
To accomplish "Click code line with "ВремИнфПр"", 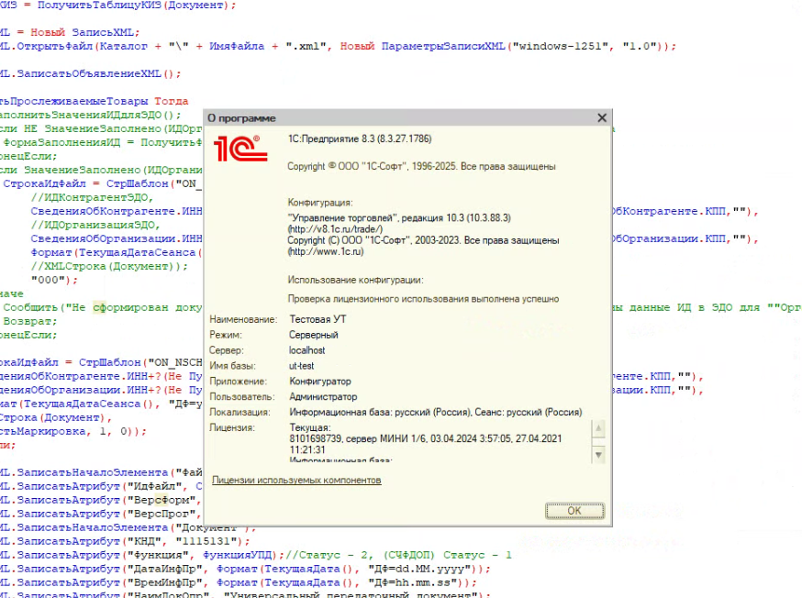I will coord(239,582).
